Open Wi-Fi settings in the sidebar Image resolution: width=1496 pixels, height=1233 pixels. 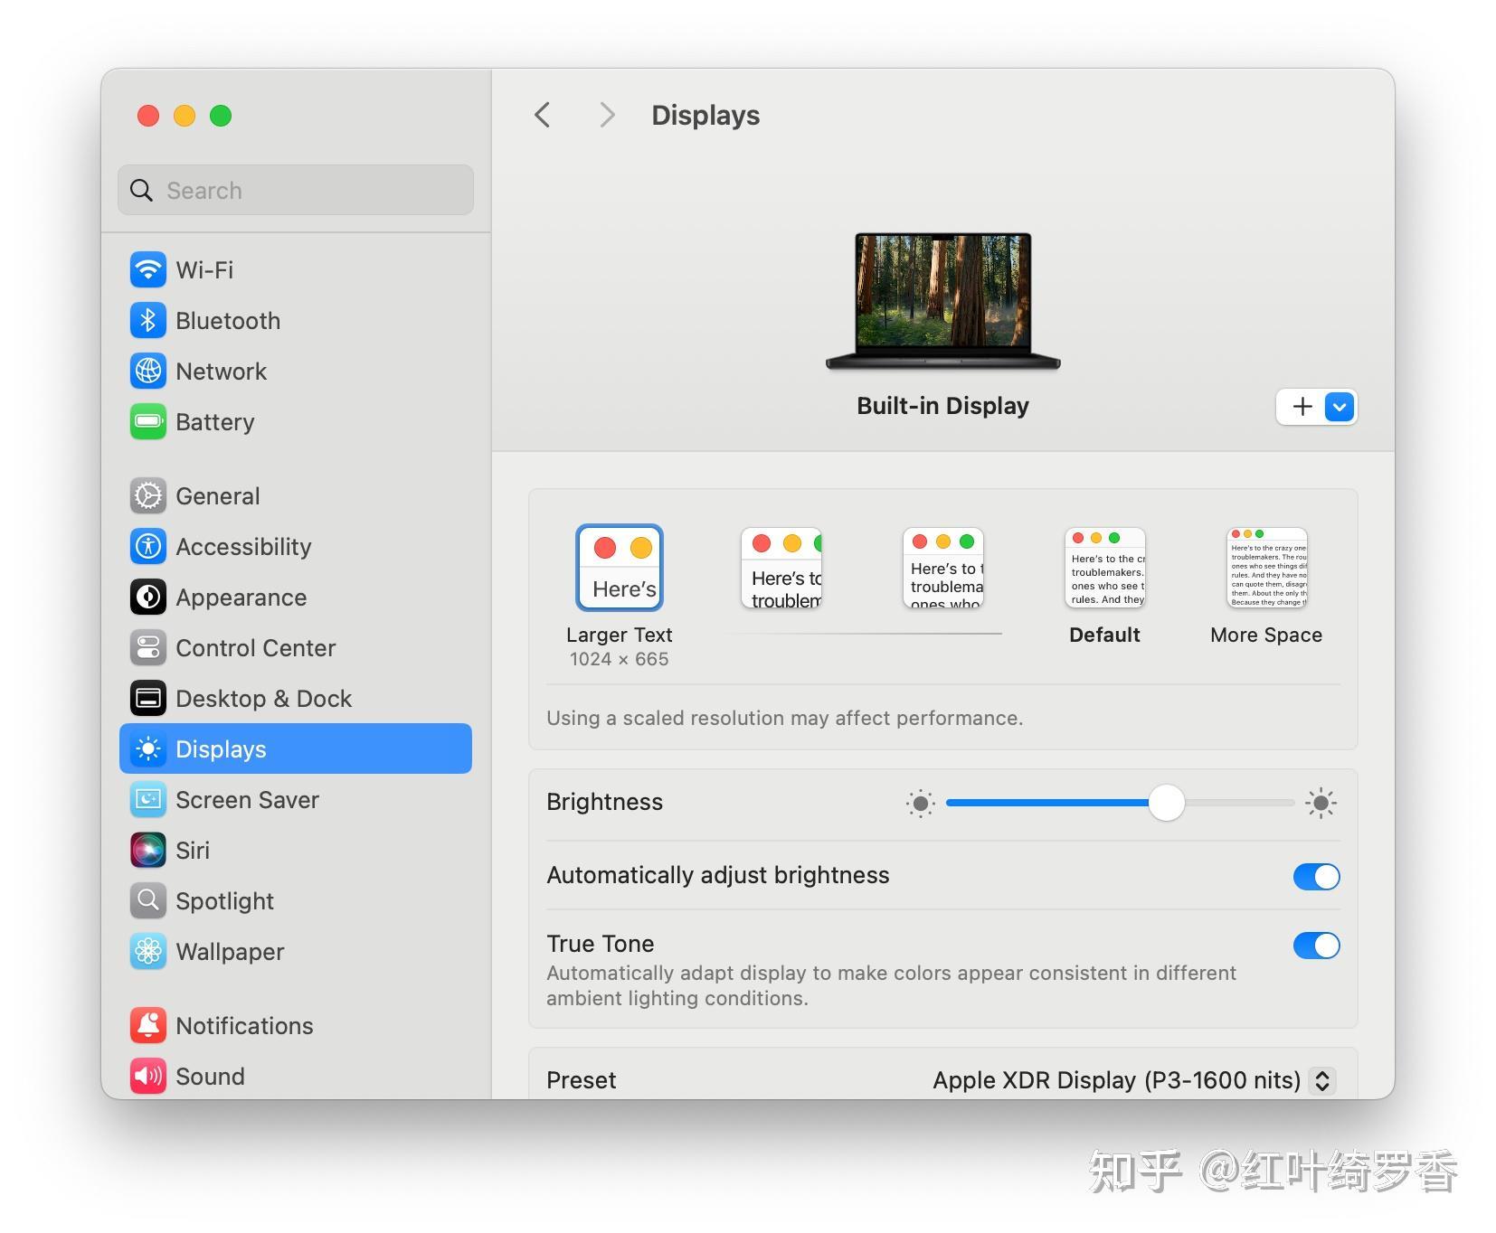(x=204, y=268)
